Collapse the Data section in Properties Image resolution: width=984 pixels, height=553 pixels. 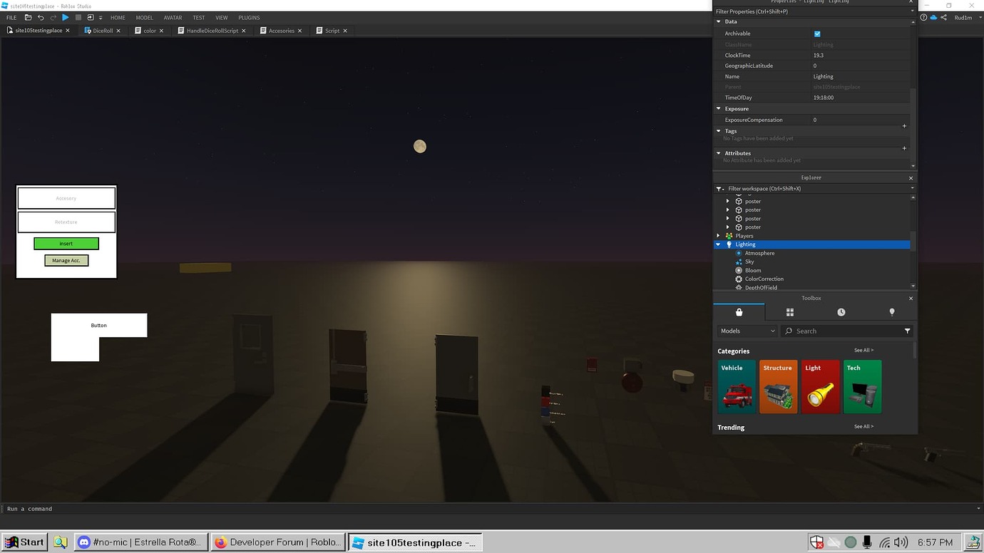pyautogui.click(x=718, y=21)
